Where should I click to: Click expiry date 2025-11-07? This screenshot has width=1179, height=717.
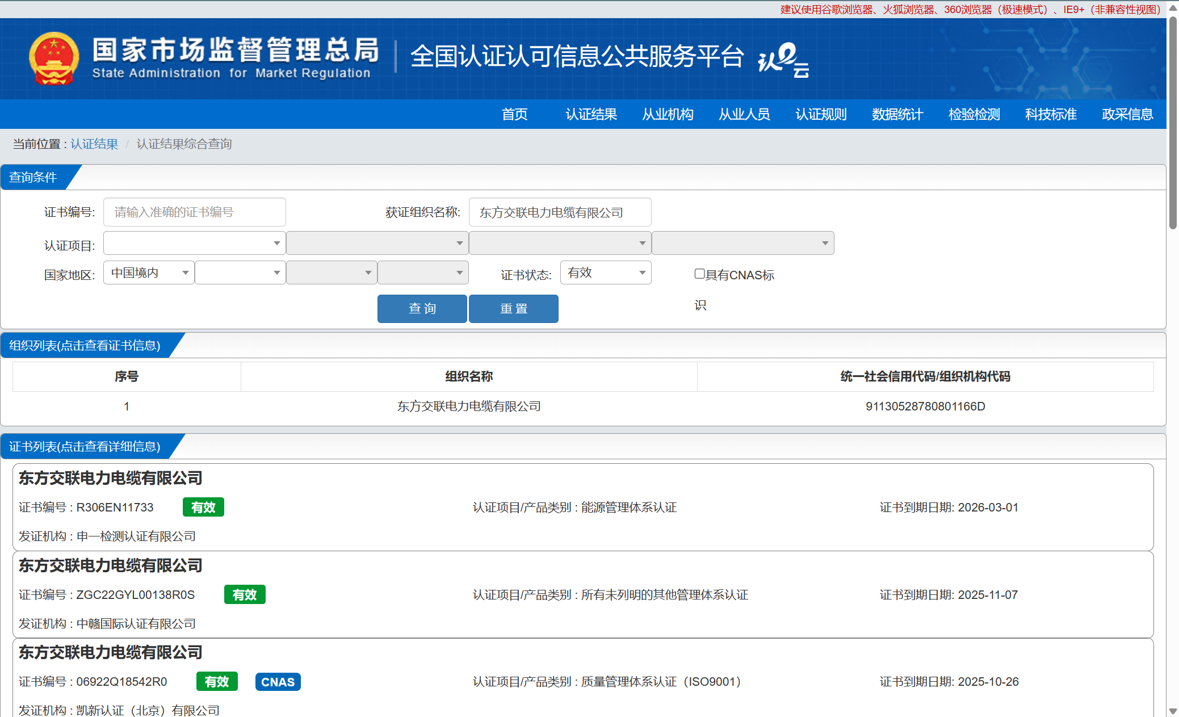click(988, 594)
